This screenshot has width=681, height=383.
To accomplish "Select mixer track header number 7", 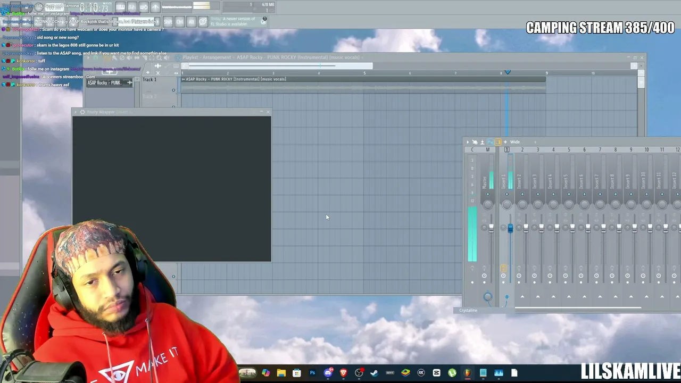I will click(600, 150).
